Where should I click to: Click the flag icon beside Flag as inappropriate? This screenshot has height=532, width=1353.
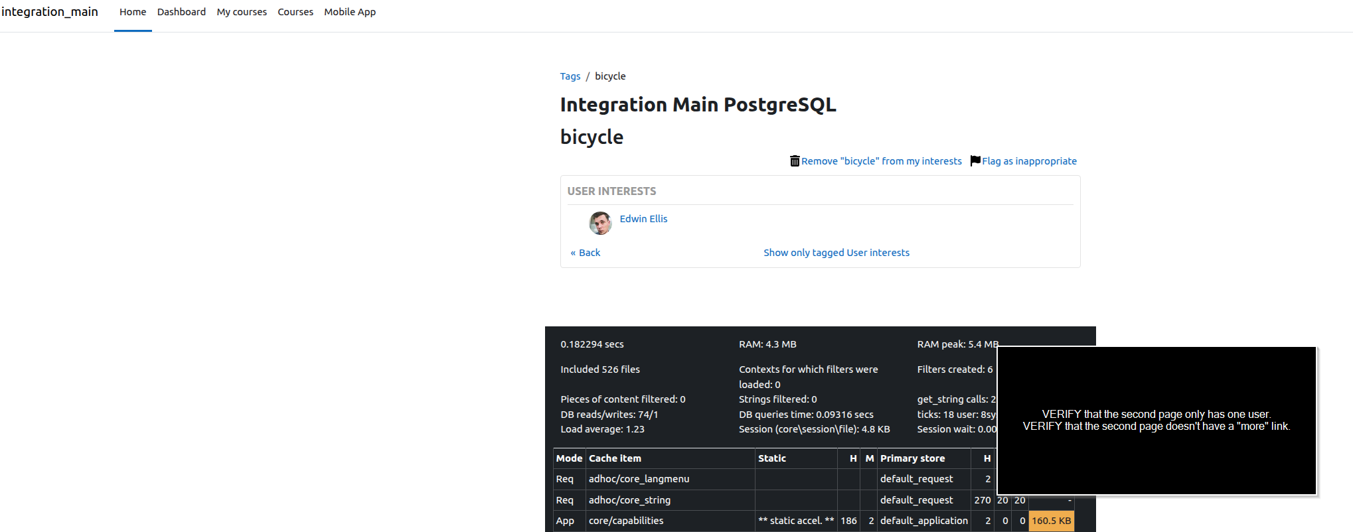click(975, 161)
